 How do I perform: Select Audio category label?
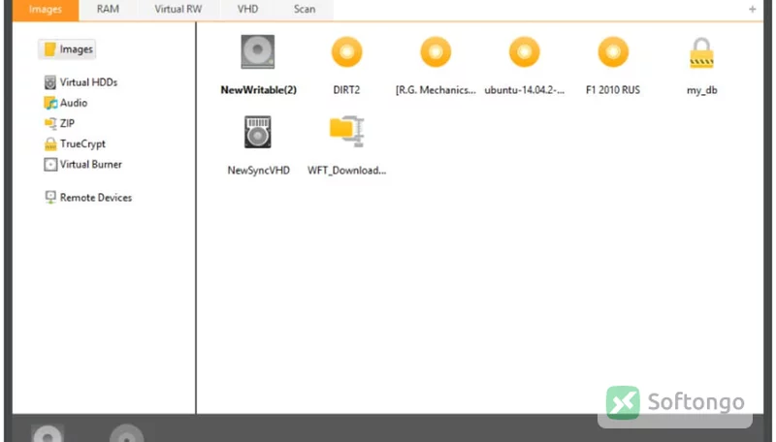tap(74, 103)
